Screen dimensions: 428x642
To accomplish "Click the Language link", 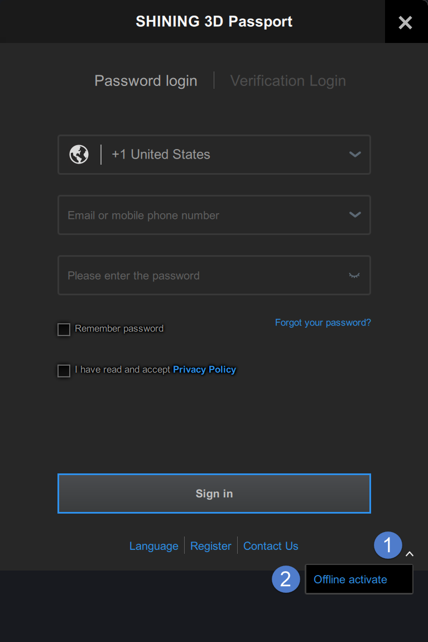I will point(153,546).
